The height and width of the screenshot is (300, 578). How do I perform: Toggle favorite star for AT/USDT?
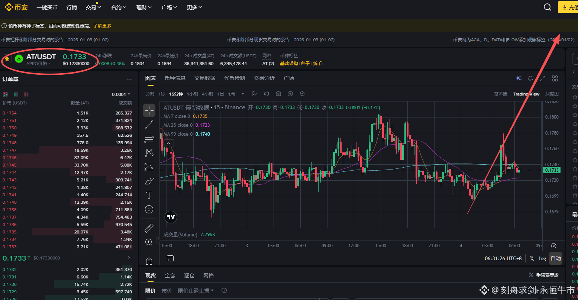[x=7, y=59]
